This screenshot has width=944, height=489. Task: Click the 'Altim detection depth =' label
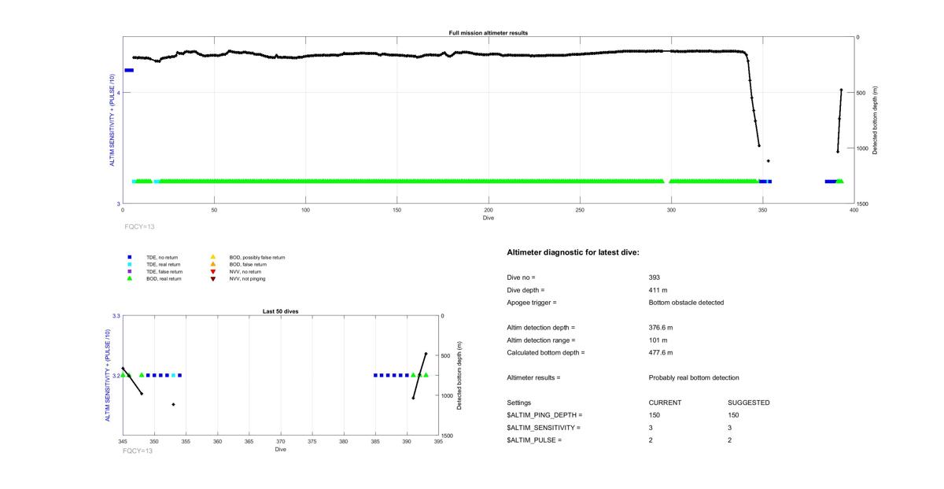tap(541, 328)
